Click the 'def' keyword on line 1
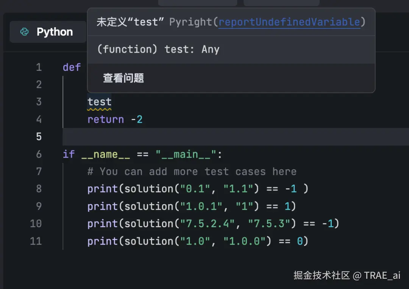This screenshot has width=409, height=289. [71, 67]
